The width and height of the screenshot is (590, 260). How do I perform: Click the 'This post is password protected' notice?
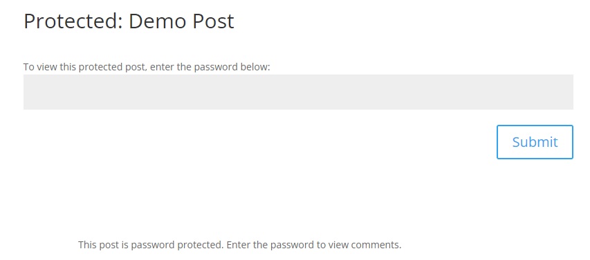click(x=240, y=245)
